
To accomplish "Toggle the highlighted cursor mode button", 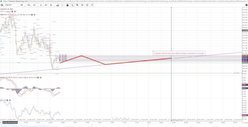I will [x=72, y=5].
